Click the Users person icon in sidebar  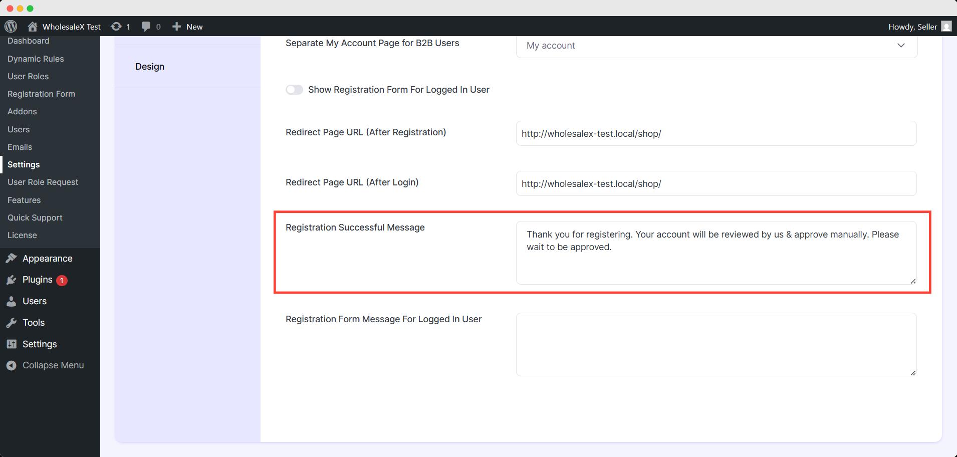pyautogui.click(x=12, y=301)
